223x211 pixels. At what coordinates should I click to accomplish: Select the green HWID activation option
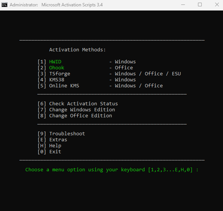(55, 61)
